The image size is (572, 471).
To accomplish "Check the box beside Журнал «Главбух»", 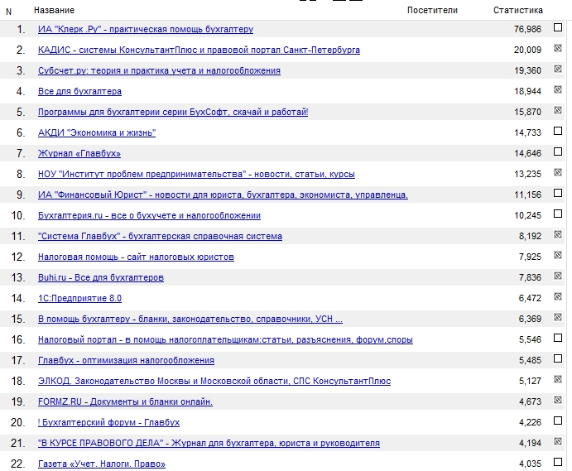I will click(x=558, y=151).
